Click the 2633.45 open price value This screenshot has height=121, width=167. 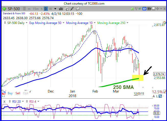click(x=9, y=18)
